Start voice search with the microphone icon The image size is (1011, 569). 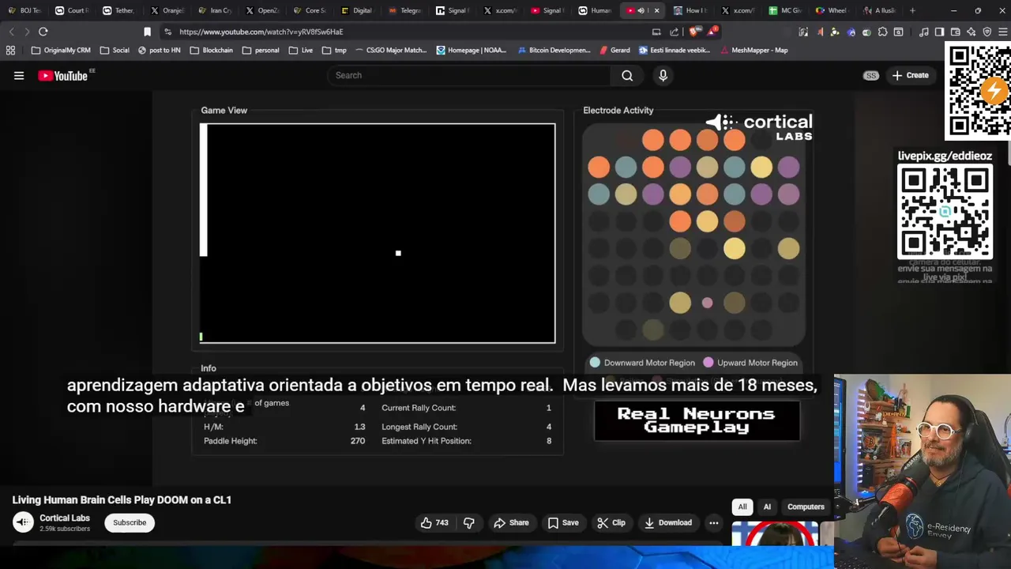[663, 76]
